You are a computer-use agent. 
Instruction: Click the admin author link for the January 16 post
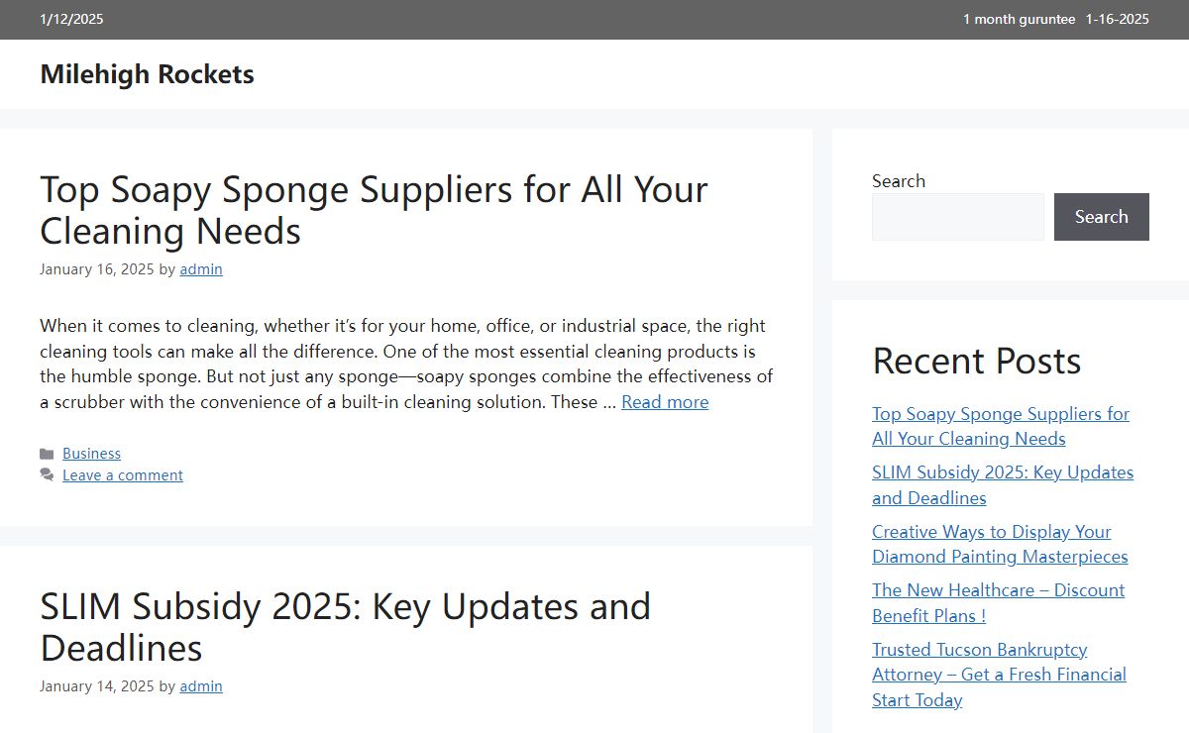201,269
